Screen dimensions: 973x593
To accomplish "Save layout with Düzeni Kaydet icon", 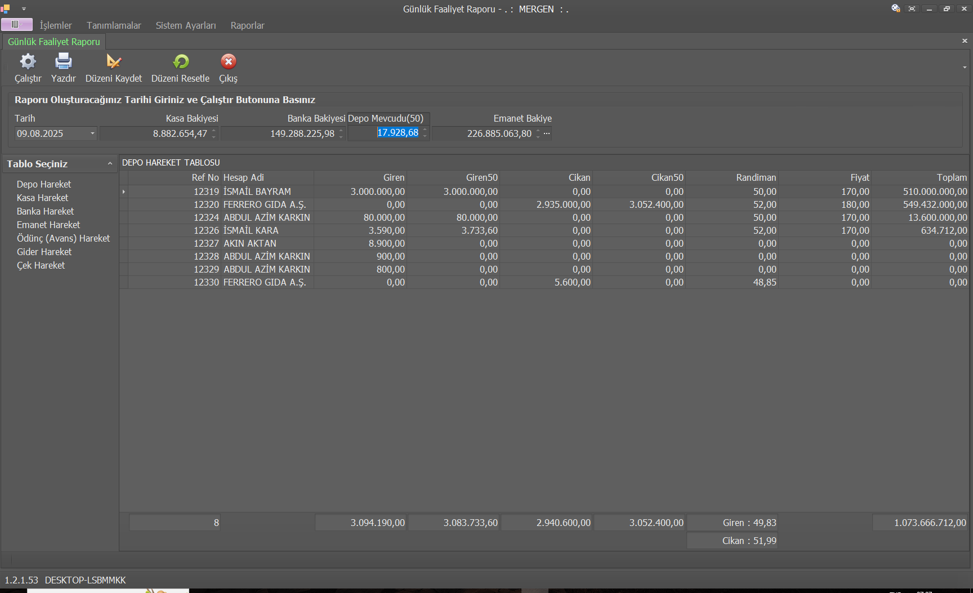I will click(114, 62).
